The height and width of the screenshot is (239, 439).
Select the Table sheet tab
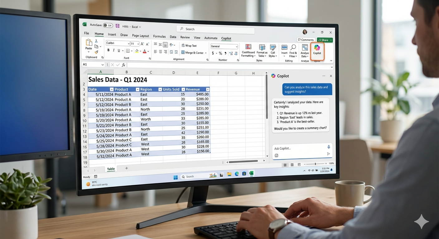coord(111,169)
